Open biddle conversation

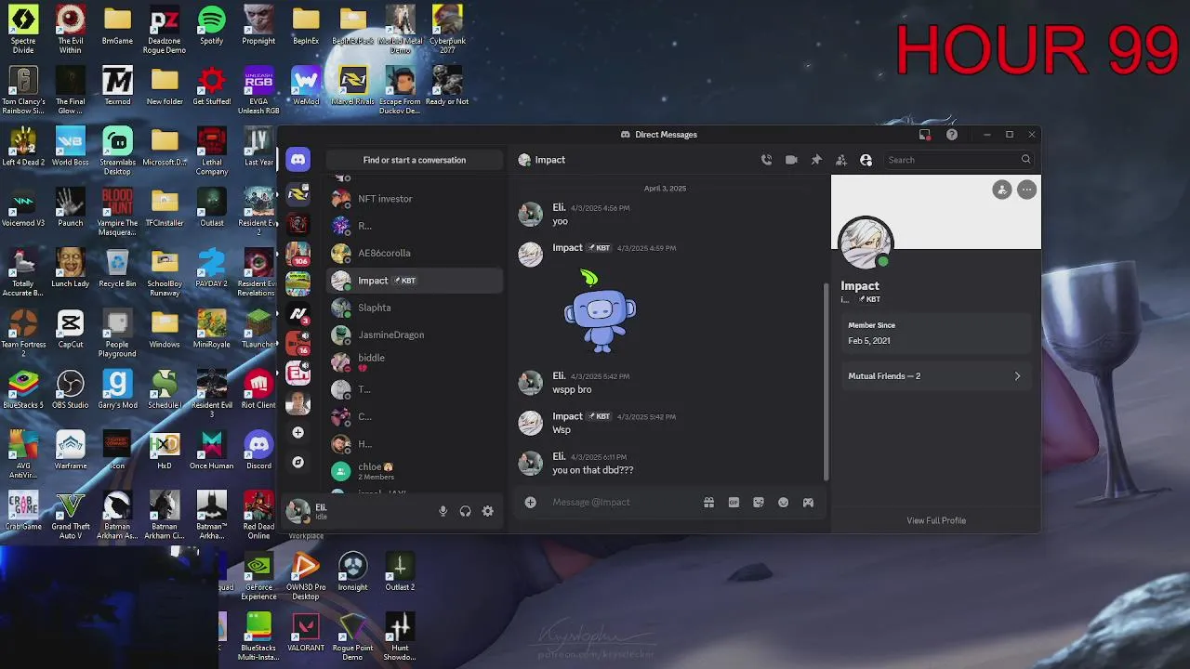tap(415, 362)
